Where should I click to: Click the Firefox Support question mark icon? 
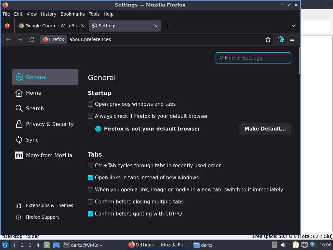pyautogui.click(x=19, y=217)
